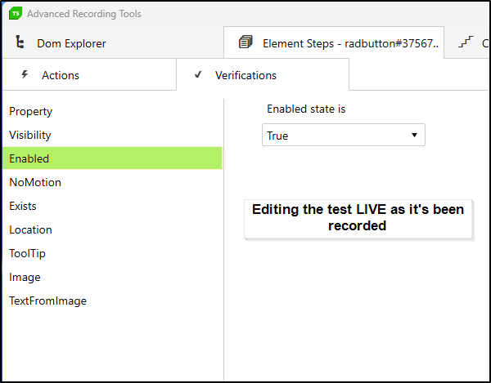
Task: Switch to the Dom Explorer tab
Action: pyautogui.click(x=71, y=43)
